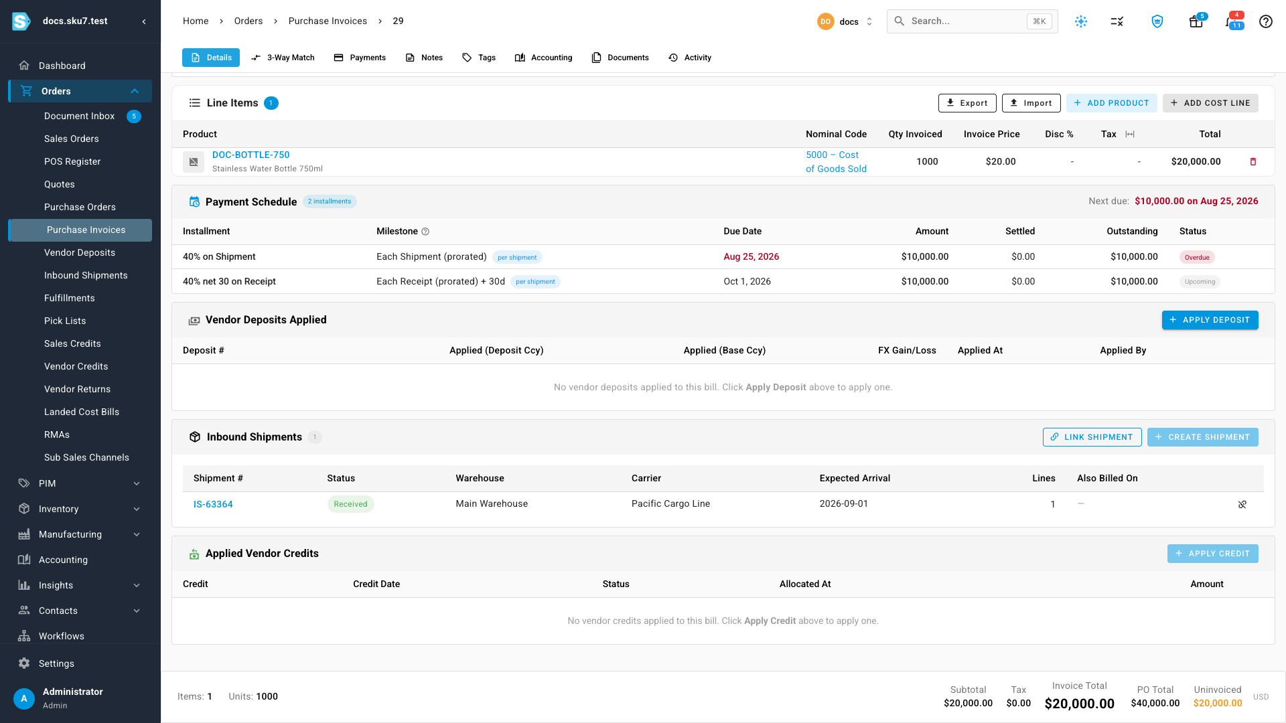Open the Tags tab
Screen dimensions: 1286x723
tap(479, 58)
